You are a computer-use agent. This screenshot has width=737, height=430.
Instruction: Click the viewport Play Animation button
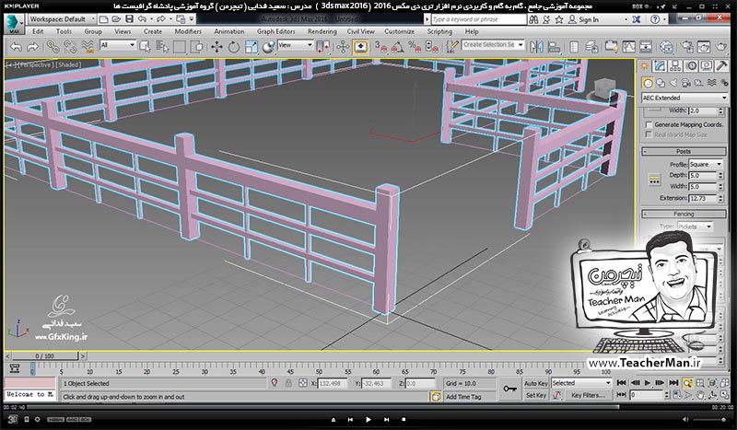coord(648,383)
